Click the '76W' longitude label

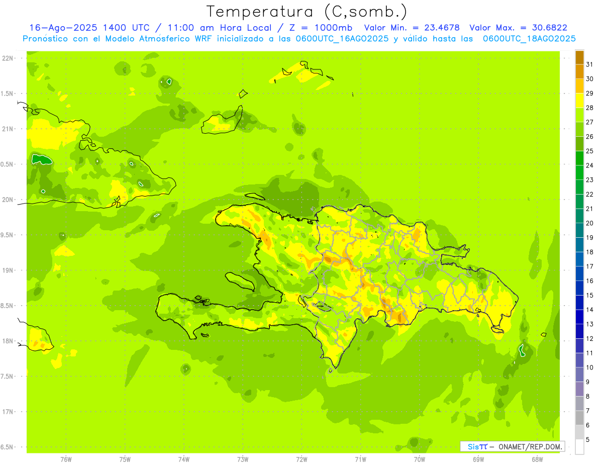pos(66,459)
